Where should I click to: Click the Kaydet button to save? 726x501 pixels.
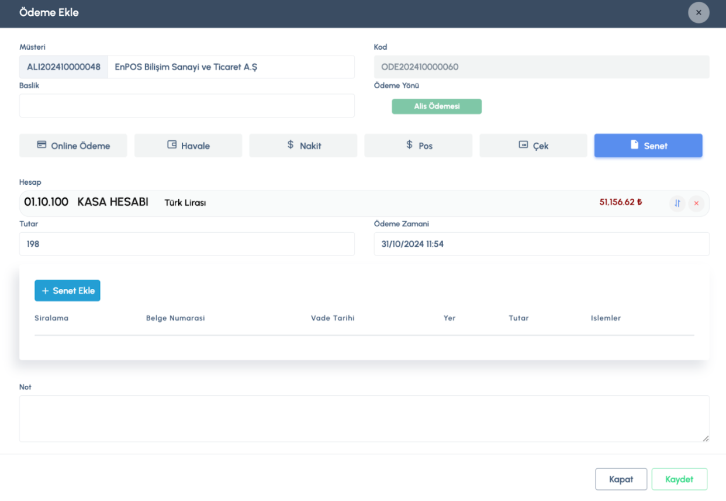679,479
